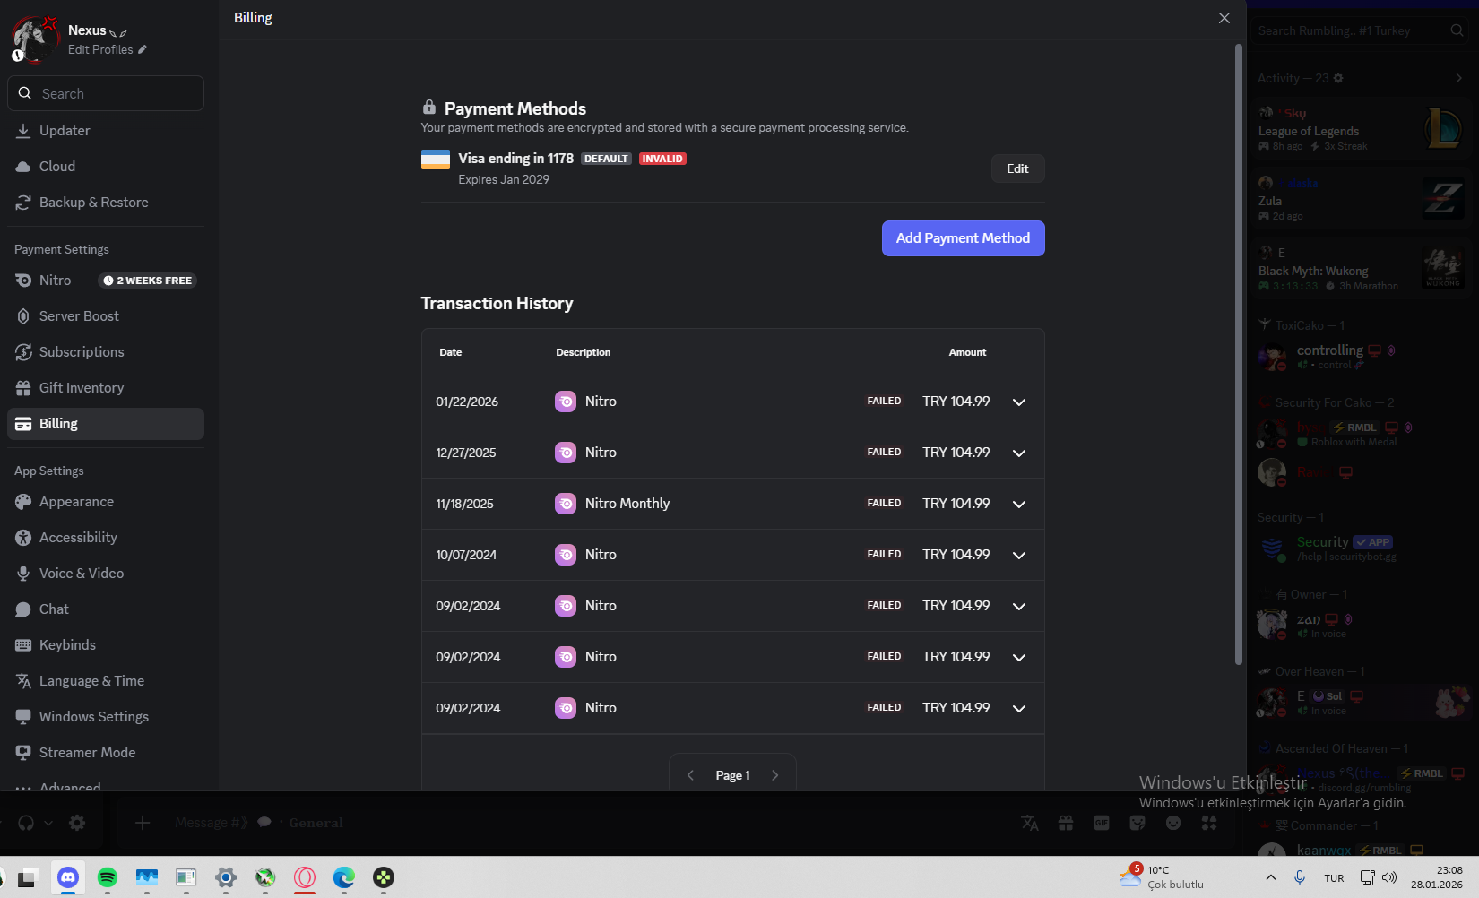Image resolution: width=1479 pixels, height=898 pixels.
Task: Click the Search Rumbling field in the server panel
Action: tap(1361, 30)
